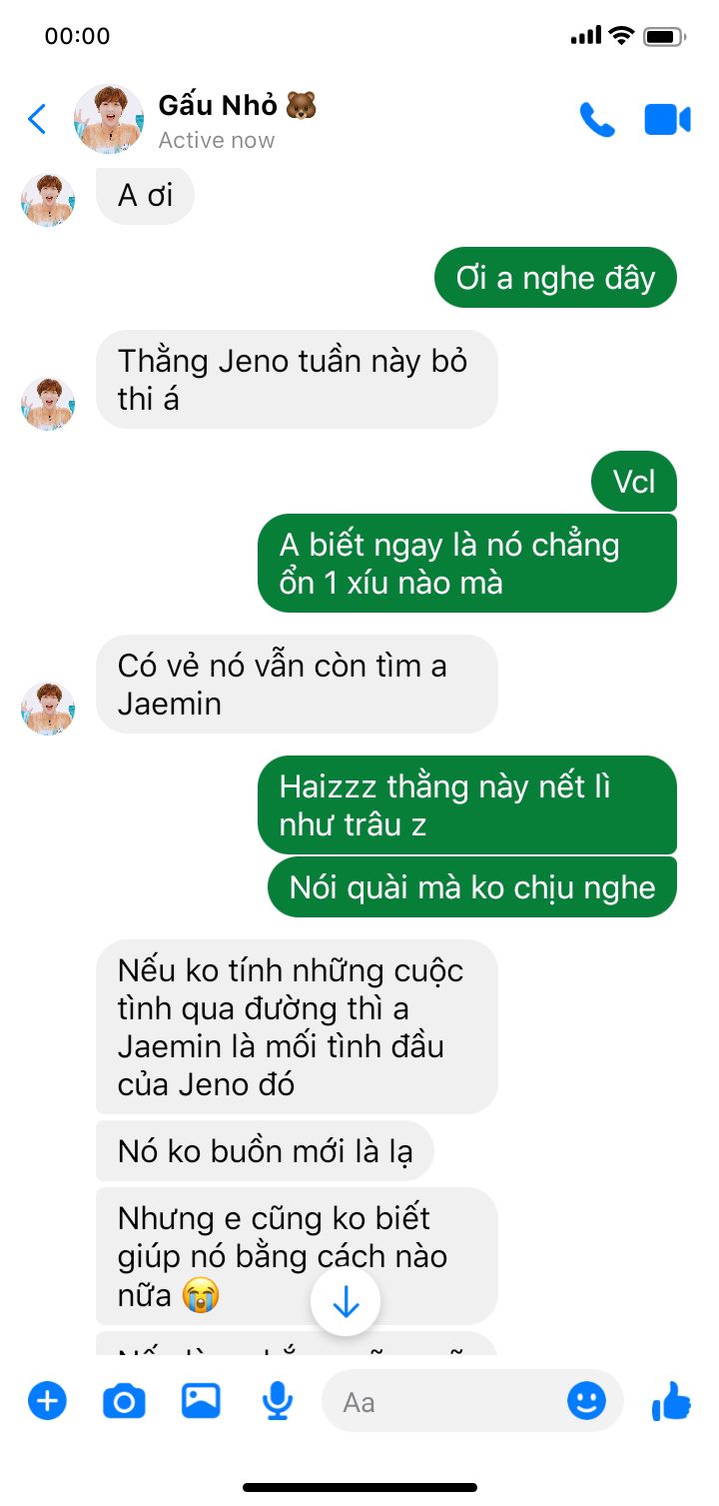Start a video call with the camcorder icon
Screen dimensions: 719x1506
click(x=667, y=120)
